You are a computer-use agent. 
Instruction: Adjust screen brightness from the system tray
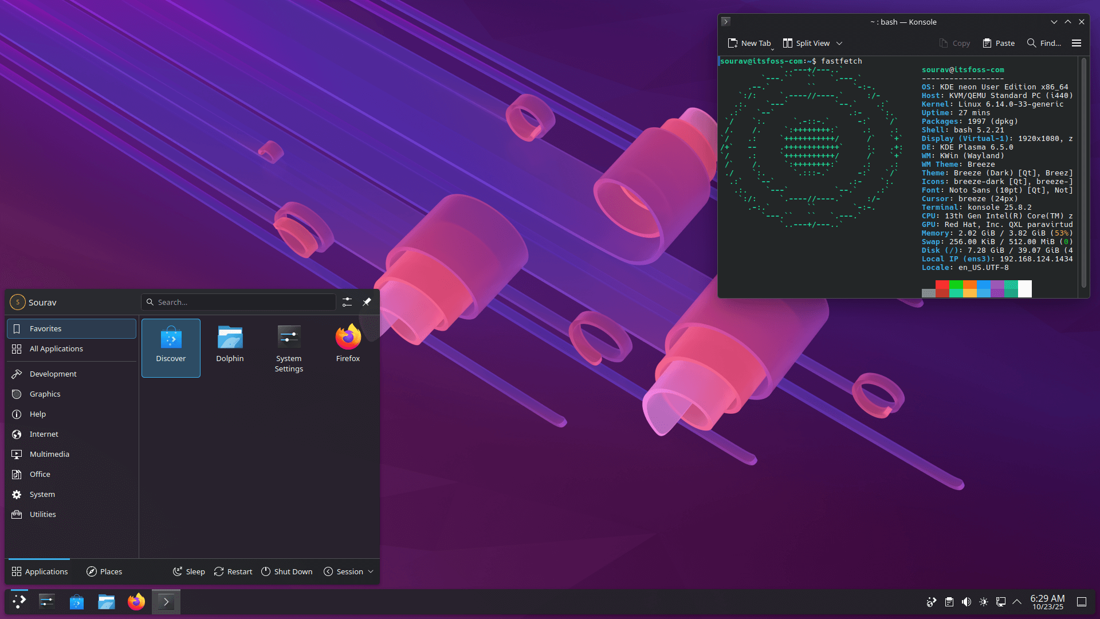[984, 601]
